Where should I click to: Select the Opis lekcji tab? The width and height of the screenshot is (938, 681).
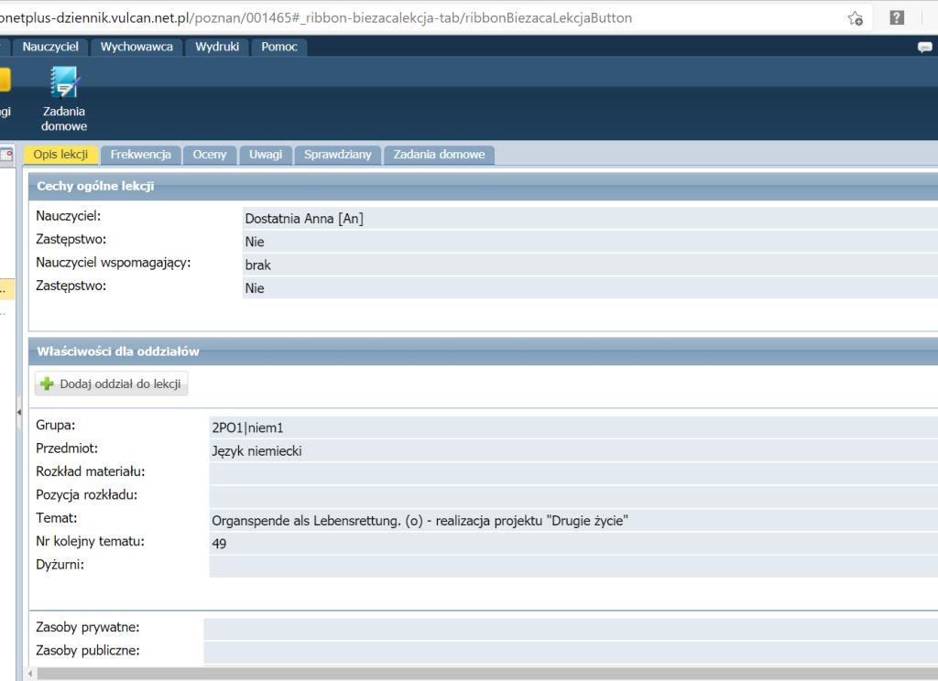tap(60, 155)
